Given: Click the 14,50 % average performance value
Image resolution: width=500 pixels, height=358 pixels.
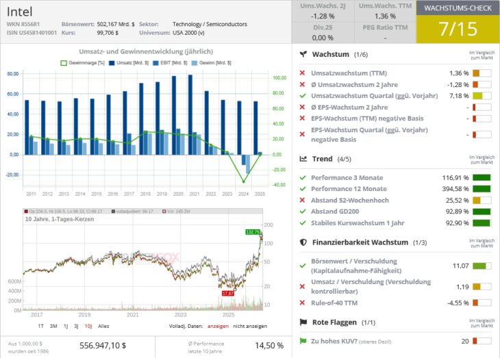Looking at the screenshot, I should click(x=269, y=346).
